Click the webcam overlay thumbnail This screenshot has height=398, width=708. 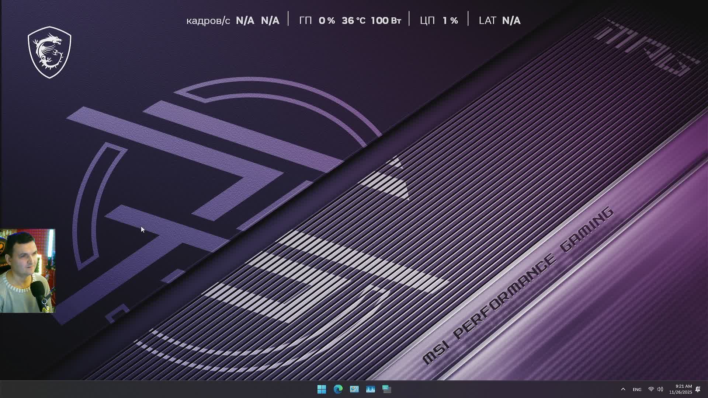[27, 271]
